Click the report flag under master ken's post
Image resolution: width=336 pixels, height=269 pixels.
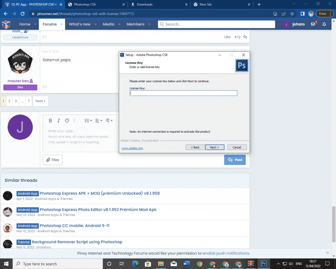45,87
